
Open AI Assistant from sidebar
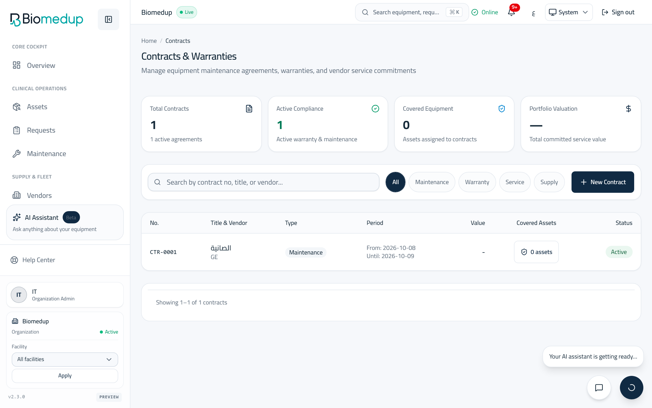tap(65, 222)
